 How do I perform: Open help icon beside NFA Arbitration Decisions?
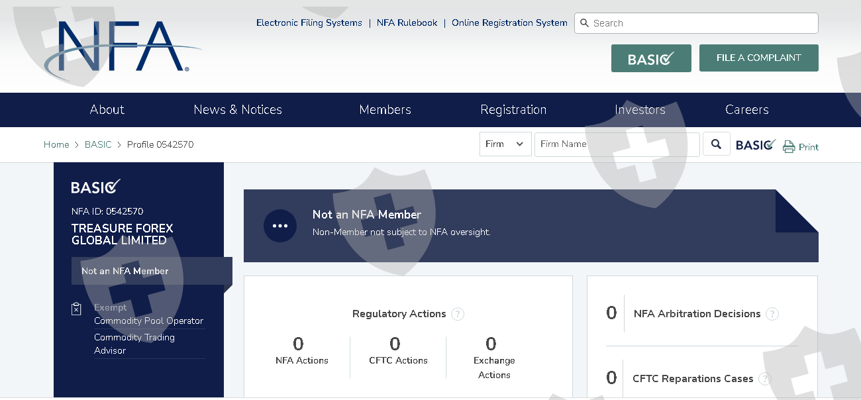pos(772,314)
